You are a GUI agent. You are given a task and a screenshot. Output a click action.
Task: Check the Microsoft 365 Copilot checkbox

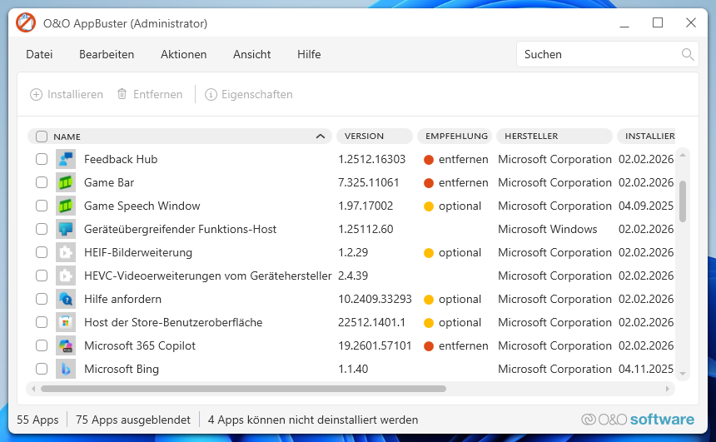42,345
